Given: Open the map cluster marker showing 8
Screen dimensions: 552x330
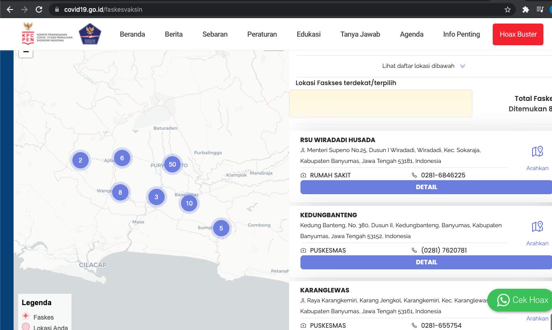Looking at the screenshot, I should coord(120,192).
